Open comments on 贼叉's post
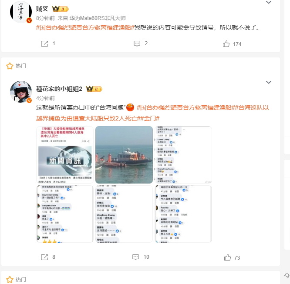The image size is (290, 284). (137, 43)
